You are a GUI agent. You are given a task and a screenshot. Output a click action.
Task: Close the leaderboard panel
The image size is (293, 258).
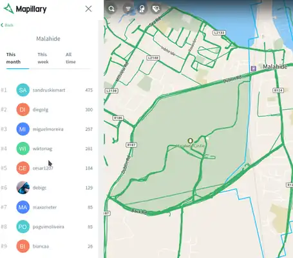[88, 9]
